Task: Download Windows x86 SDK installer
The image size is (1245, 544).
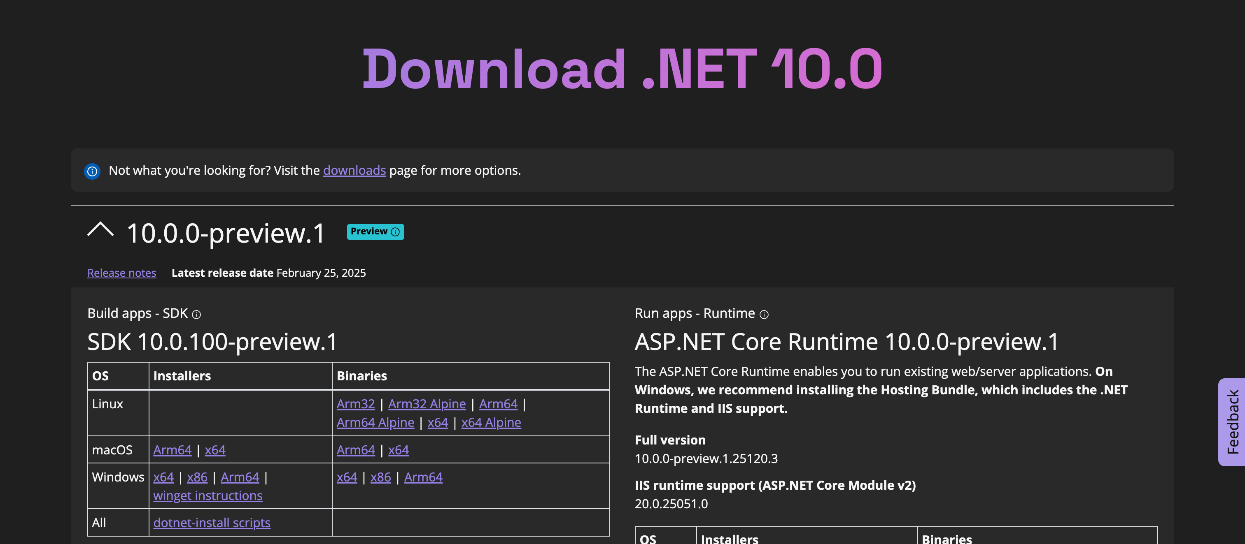Action: (197, 477)
